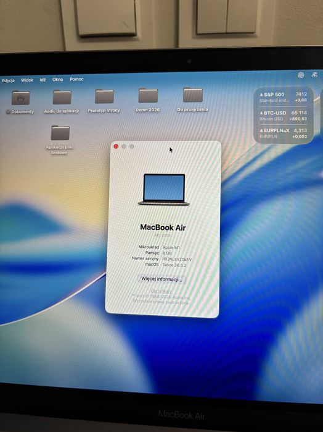Open the Edycja menu
Screen dimensions: 323x432
8,80
